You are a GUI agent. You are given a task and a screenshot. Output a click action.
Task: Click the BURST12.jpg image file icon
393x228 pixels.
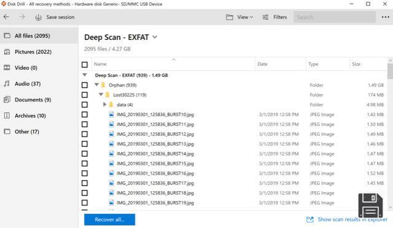pos(111,134)
